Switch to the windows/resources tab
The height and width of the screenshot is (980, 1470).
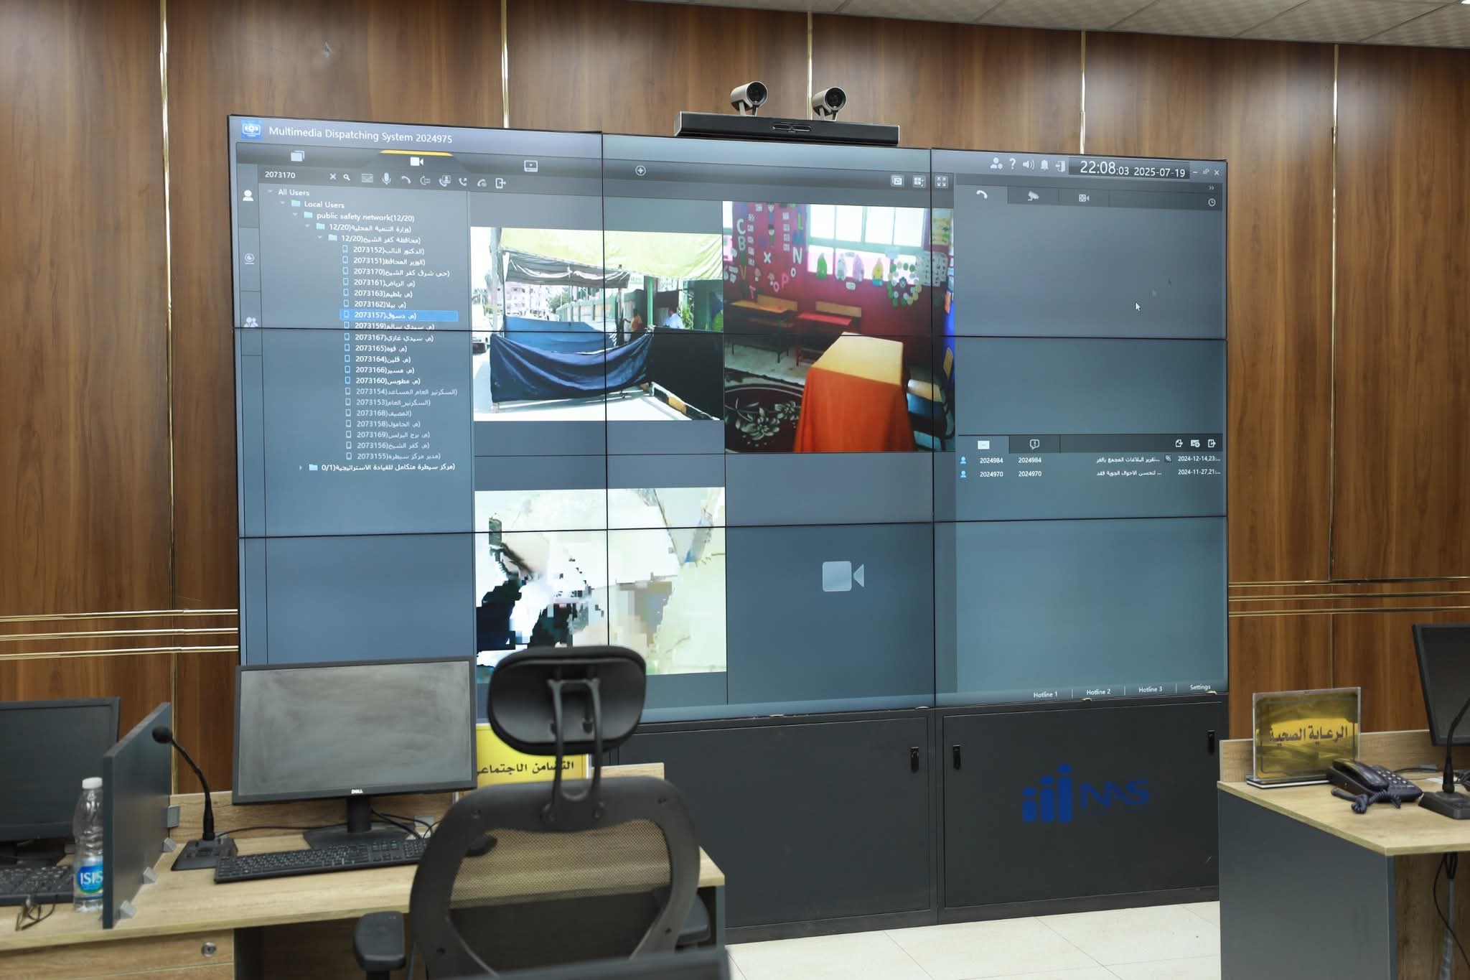point(298,156)
